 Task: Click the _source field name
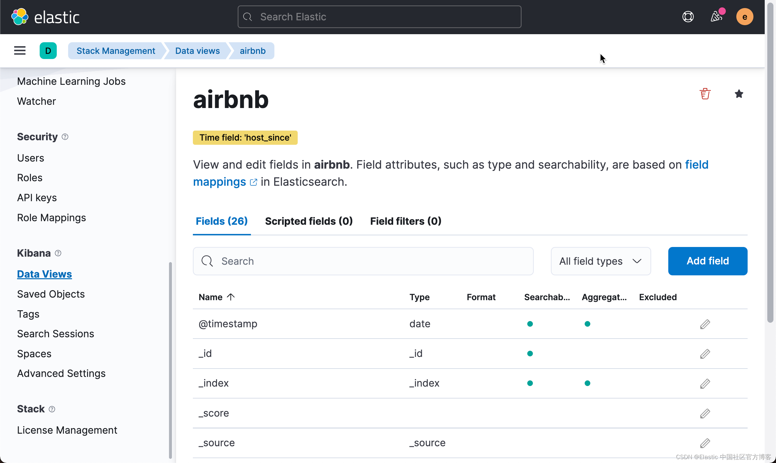pos(216,443)
